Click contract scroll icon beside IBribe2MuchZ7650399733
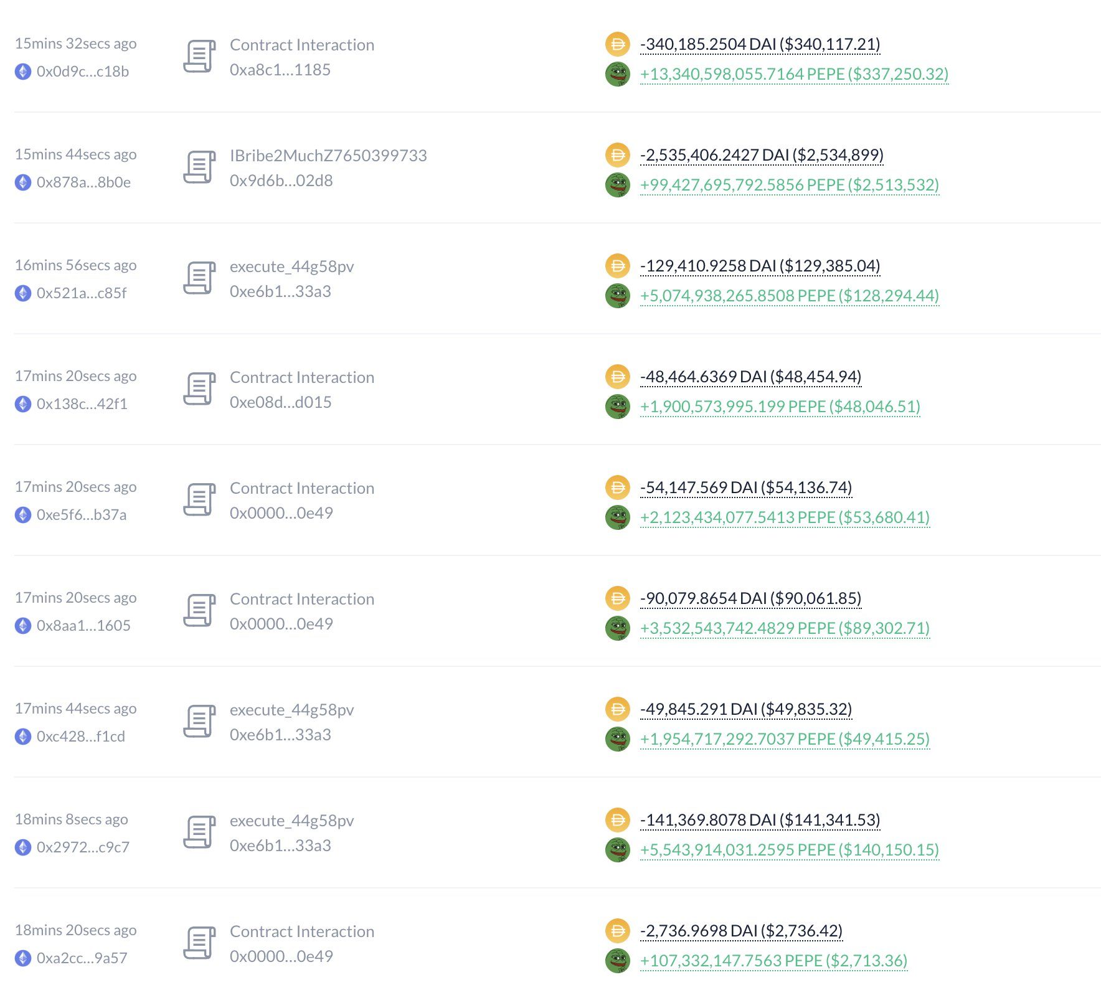Screen dimensions: 1101x990 pyautogui.click(x=199, y=167)
